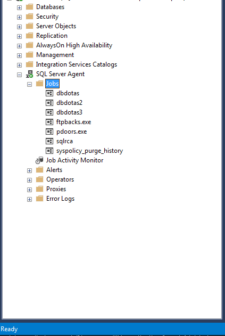Viewport: 225px width, 336px height.
Task: Expand the Security node
Action: [19, 17]
